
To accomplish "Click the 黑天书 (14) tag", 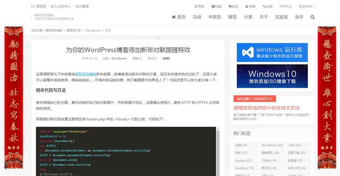I will click(x=272, y=168).
